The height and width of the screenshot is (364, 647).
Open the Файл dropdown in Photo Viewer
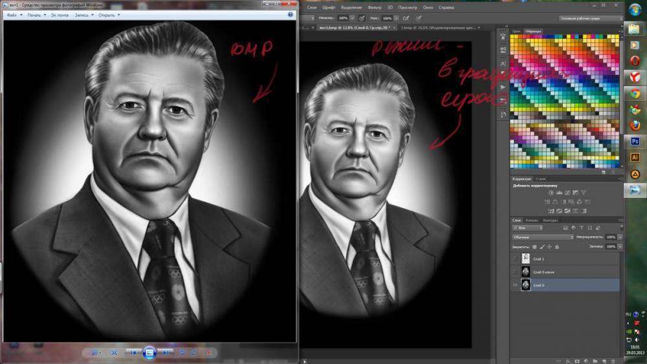tap(14, 14)
